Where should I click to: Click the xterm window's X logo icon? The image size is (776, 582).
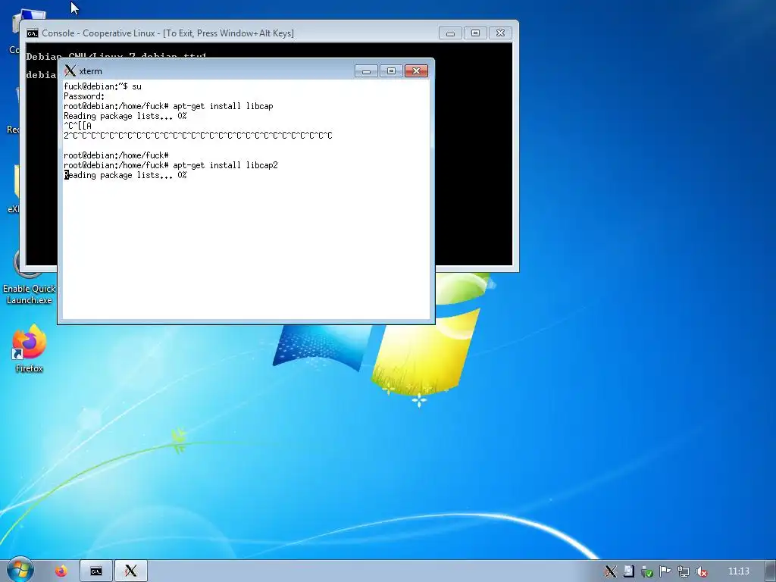pos(70,70)
